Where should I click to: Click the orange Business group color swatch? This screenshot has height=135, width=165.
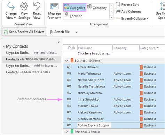(x=72, y=60)
